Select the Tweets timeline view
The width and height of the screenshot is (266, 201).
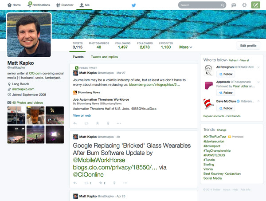click(x=78, y=57)
